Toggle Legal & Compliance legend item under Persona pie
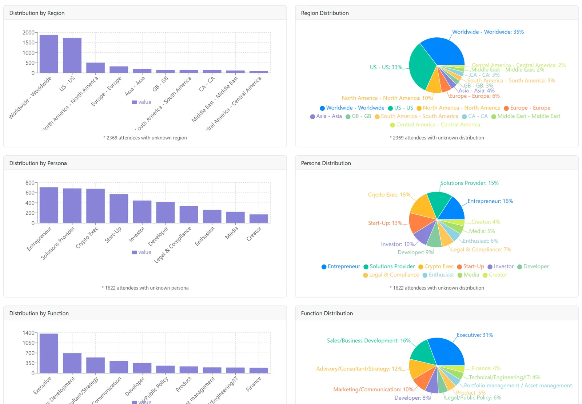Viewport: 582px width, 404px height. 391,275
